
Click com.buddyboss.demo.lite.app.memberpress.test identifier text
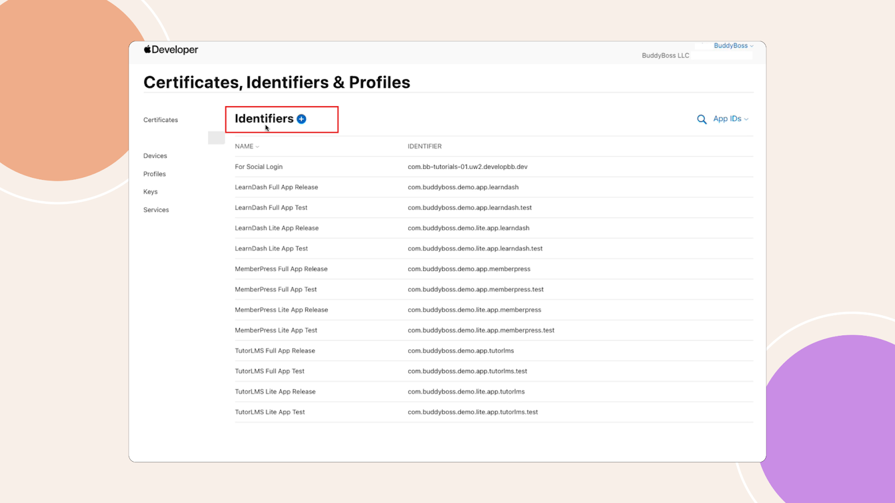pyautogui.click(x=481, y=330)
